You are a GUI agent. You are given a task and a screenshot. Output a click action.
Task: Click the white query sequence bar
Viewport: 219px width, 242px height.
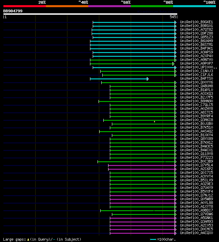click(x=90, y=14)
